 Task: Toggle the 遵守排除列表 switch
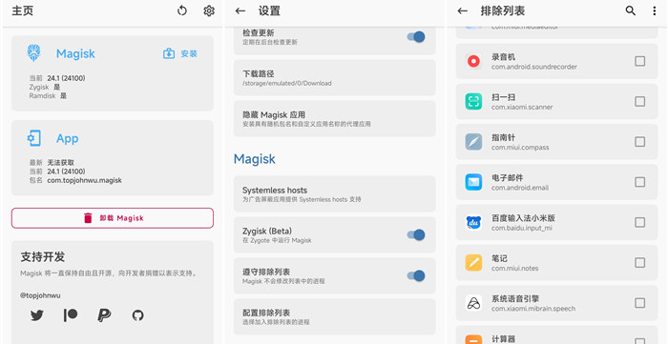tap(416, 275)
